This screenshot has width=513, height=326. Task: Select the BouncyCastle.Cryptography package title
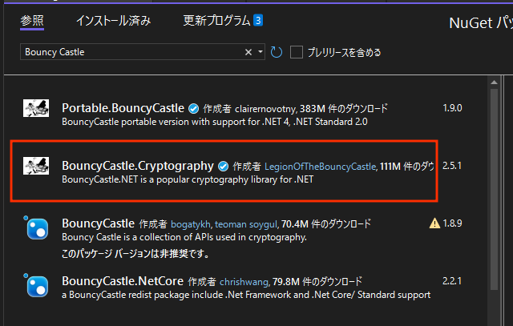point(138,166)
